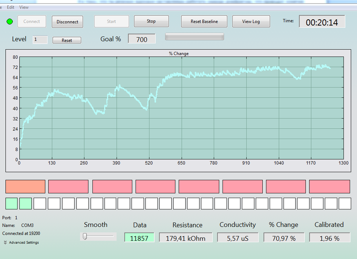The image size is (357, 259).
Task: Click the Data value 11857
Action: [139, 237]
